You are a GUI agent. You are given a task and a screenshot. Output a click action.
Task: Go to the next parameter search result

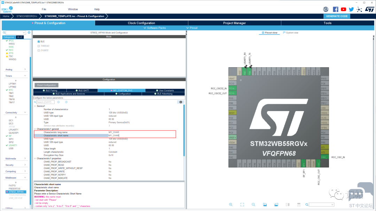[66, 102]
